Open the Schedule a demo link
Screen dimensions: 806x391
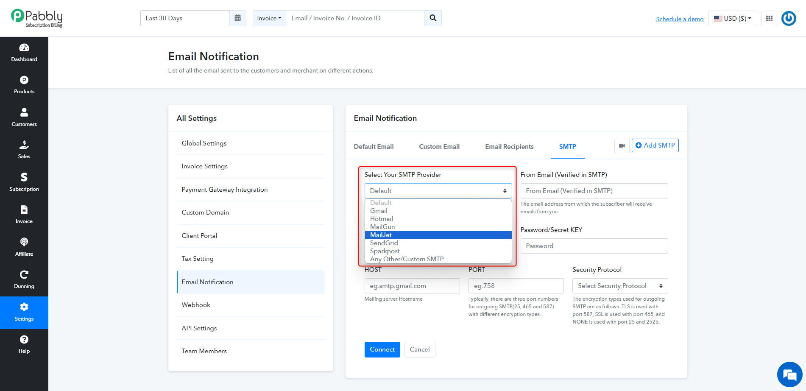coord(680,19)
